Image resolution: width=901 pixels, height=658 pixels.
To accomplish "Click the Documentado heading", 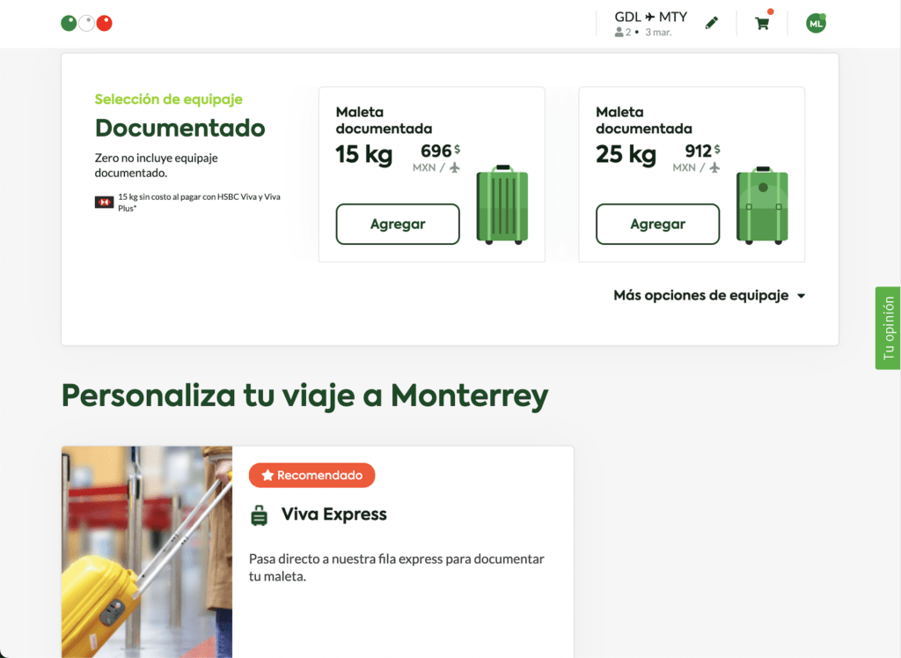I will 179,128.
